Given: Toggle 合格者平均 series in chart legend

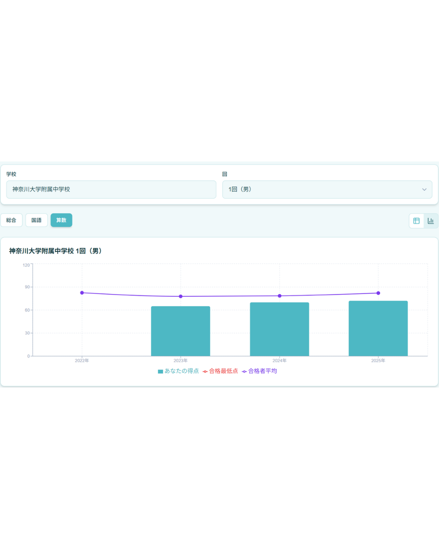Looking at the screenshot, I should point(259,371).
